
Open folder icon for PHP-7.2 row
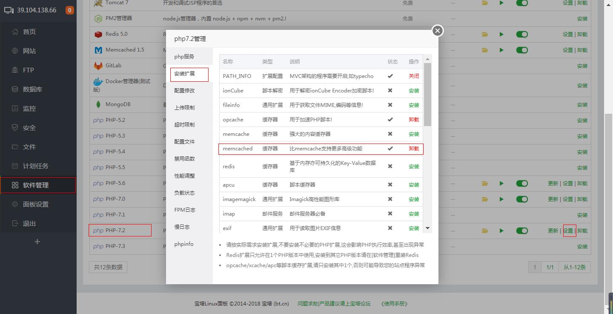pos(485,231)
